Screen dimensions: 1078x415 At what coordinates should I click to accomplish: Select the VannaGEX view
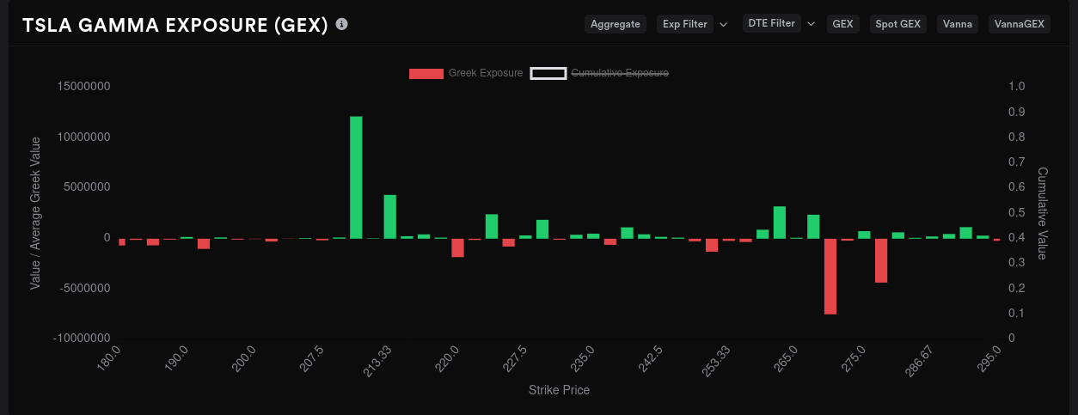(x=1020, y=24)
